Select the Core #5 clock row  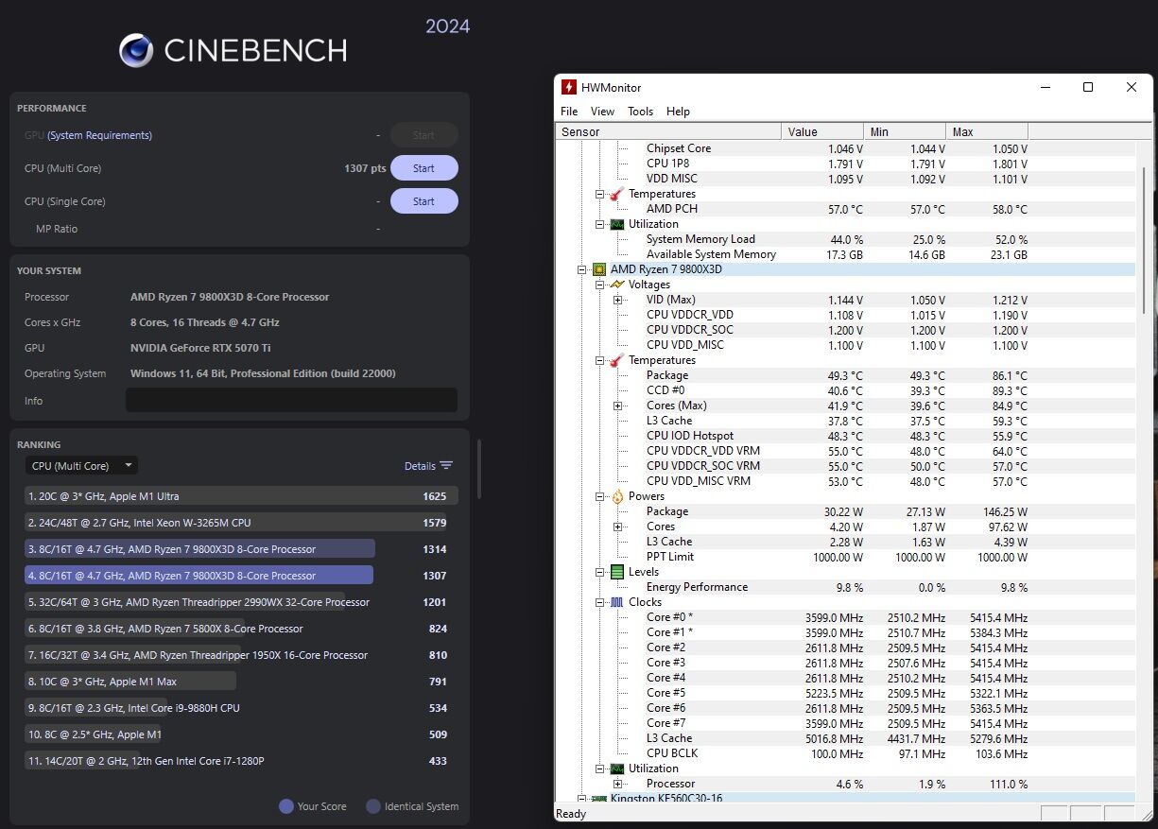845,693
